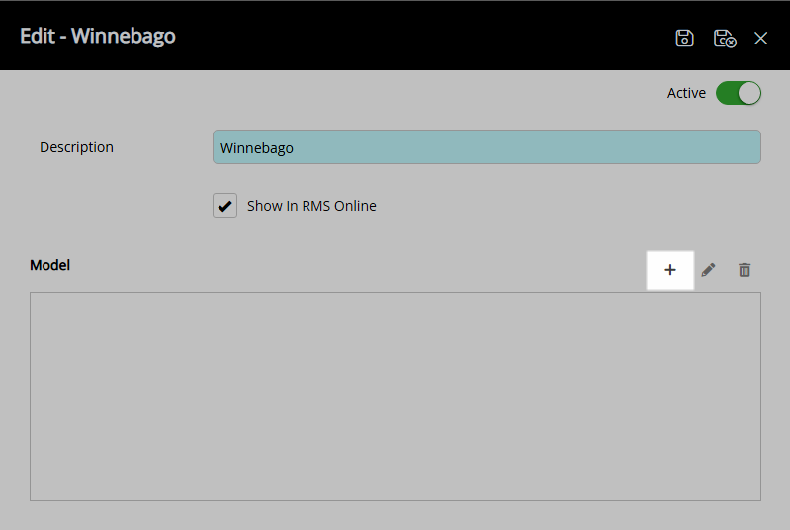Click the Save and Exit icon

[725, 38]
